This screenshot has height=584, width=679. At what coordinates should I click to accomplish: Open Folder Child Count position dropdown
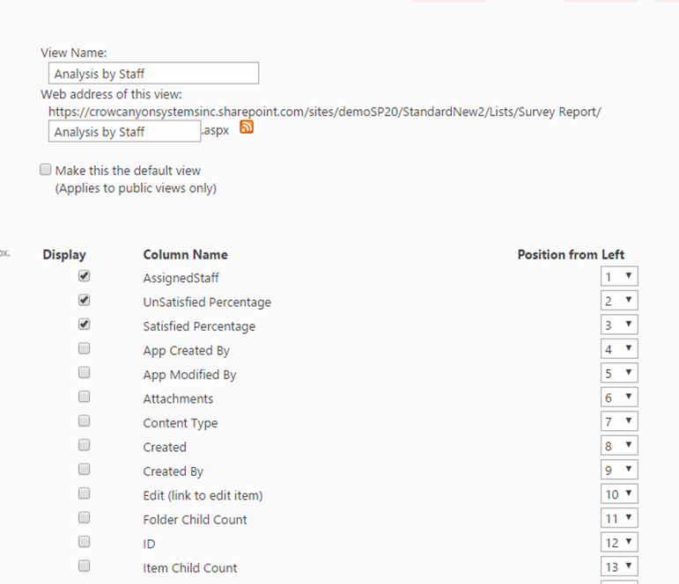[619, 519]
